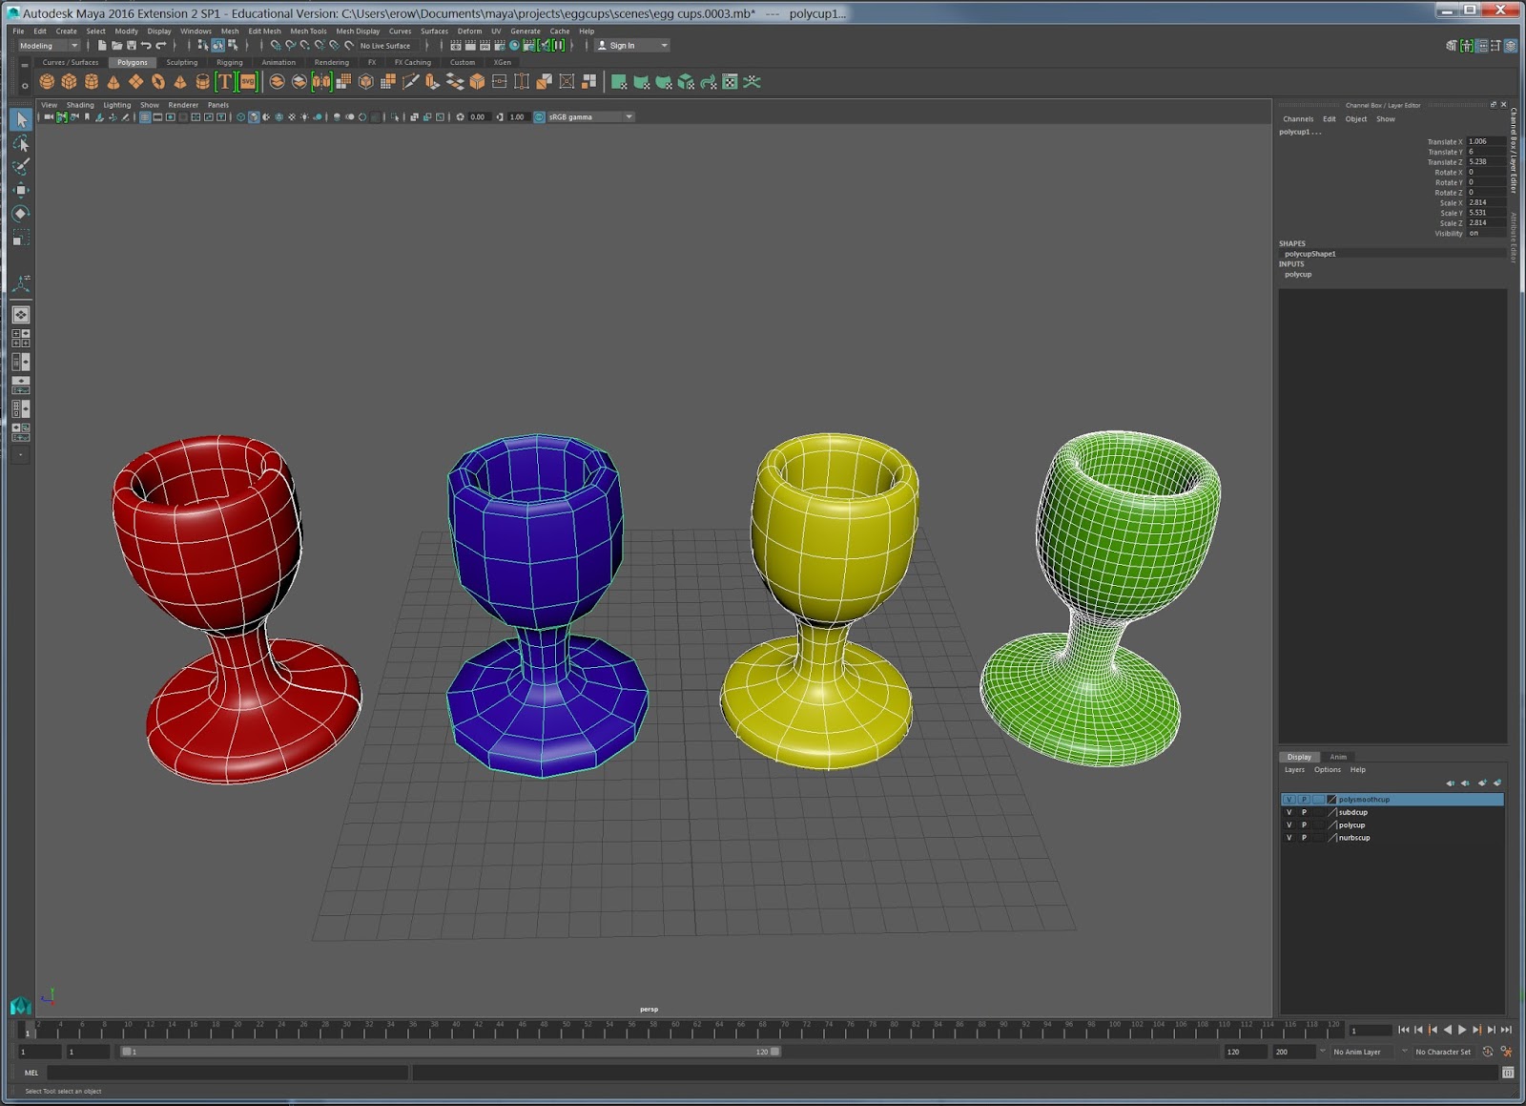Click the Save Scene icon in the toolbar
Viewport: 1526px width, 1106px height.
click(x=132, y=45)
